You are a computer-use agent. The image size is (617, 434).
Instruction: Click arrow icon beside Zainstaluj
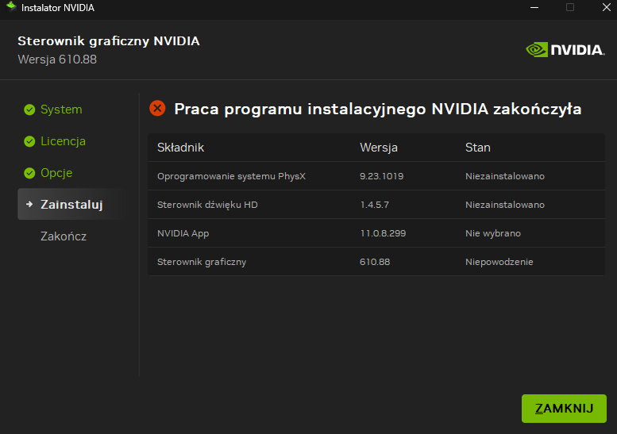coord(29,204)
